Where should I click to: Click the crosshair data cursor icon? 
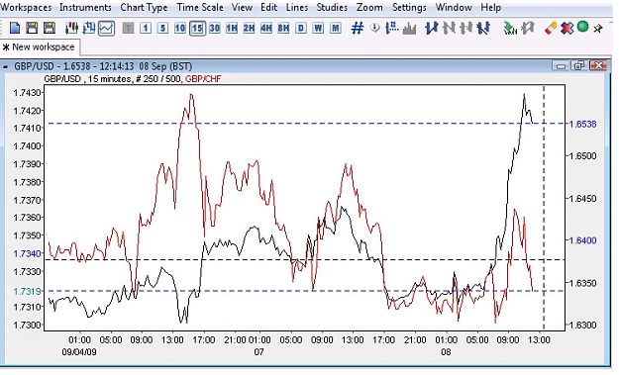coord(392,28)
